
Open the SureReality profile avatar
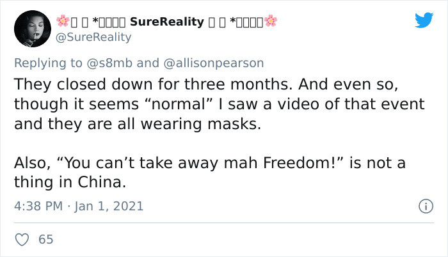click(x=32, y=29)
